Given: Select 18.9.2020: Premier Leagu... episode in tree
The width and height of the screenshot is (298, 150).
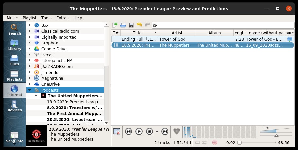Looking at the screenshot, I should [75, 102].
